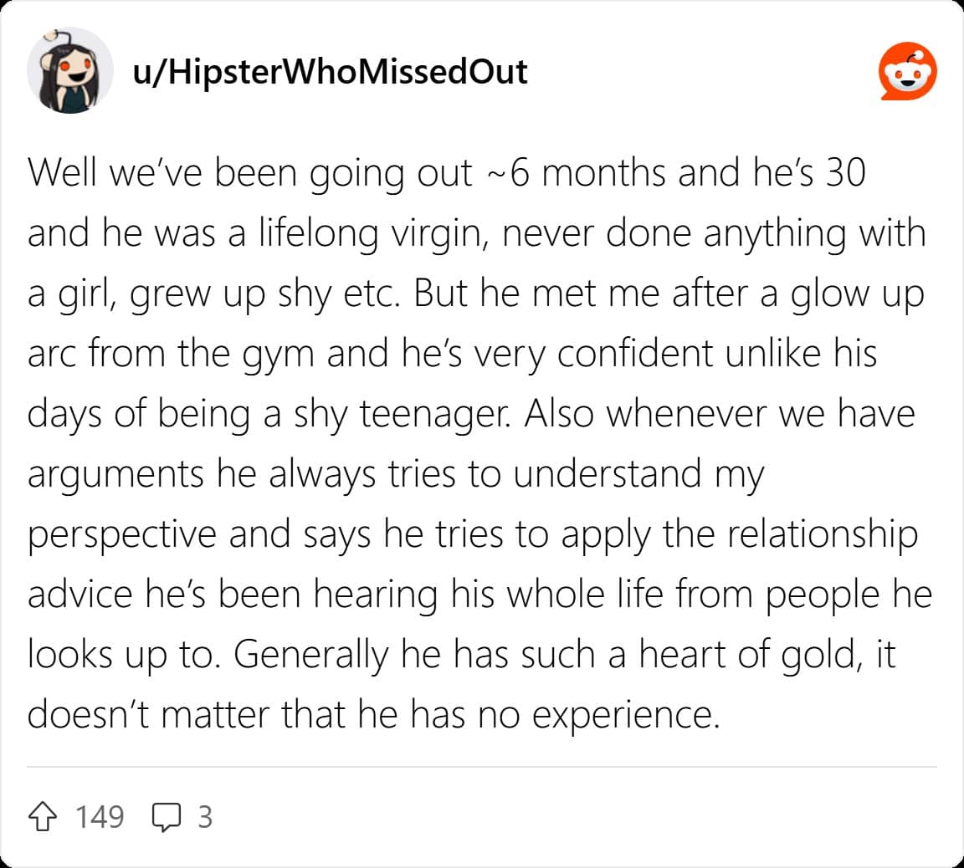Click the word "experience." ending the post
Image resolution: width=964 pixels, height=868 pixels.
(626, 715)
